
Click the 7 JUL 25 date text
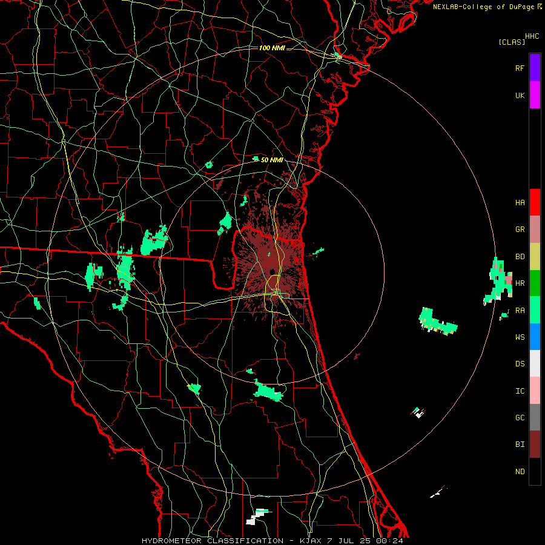click(x=349, y=541)
